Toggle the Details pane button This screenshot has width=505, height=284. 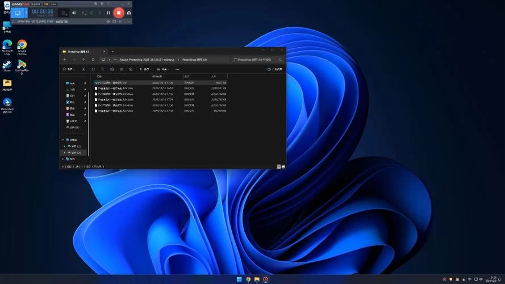click(x=275, y=69)
